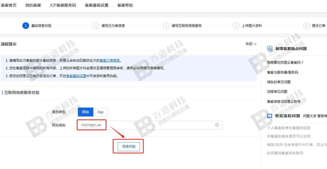Click the chat icon beside 常见流程问题
Image resolution: width=327 pixels, height=169 pixels.
coord(270,116)
